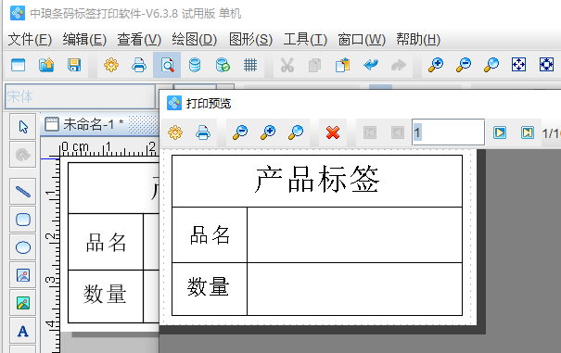The width and height of the screenshot is (561, 353).
Task: Open the database settings icon
Action: click(x=195, y=65)
